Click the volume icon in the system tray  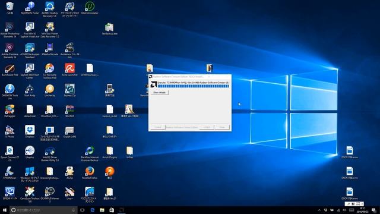click(x=344, y=210)
